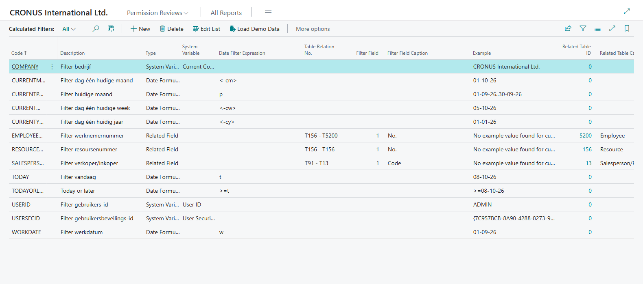The height and width of the screenshot is (284, 643).
Task: Click the New record button
Action: coord(140,29)
